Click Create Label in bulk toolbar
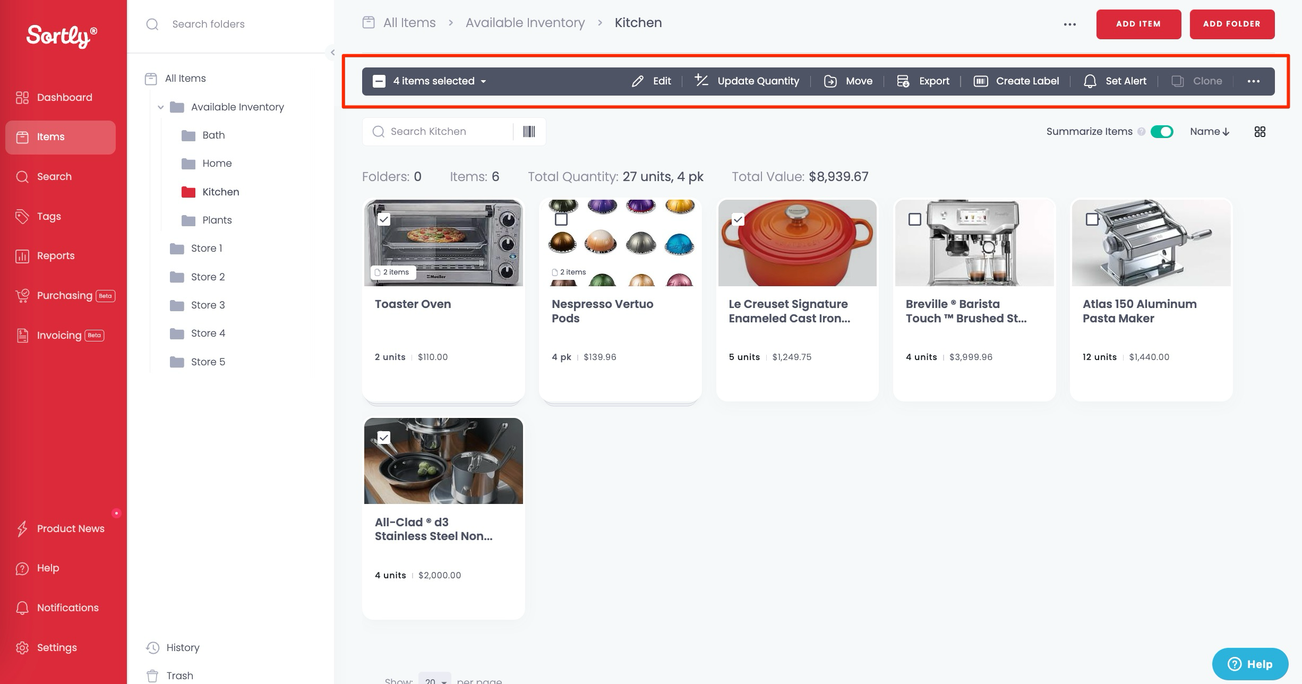This screenshot has height=684, width=1302. (1016, 81)
